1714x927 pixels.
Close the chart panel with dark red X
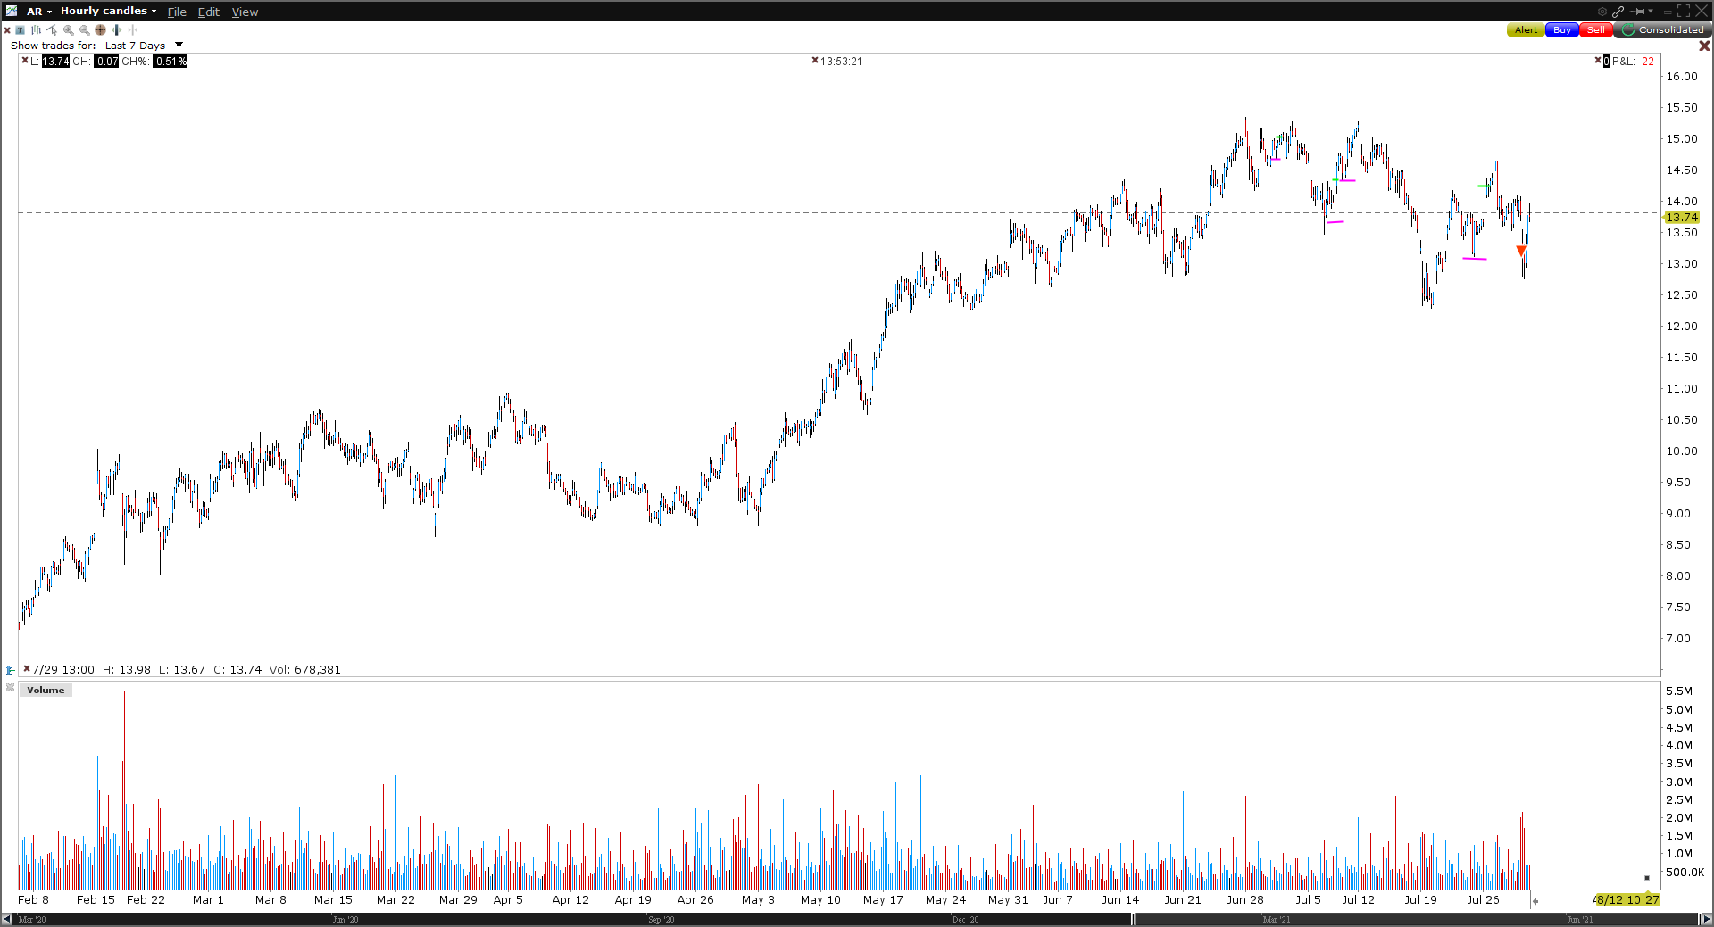point(1704,46)
